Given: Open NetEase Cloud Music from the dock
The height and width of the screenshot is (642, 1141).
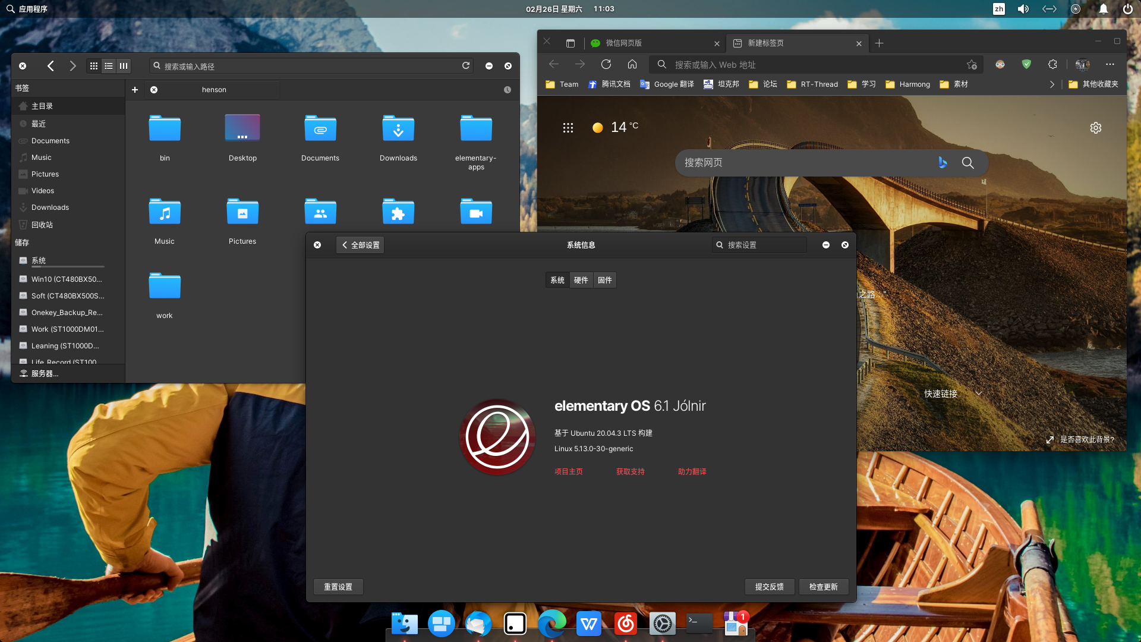Looking at the screenshot, I should 625,624.
